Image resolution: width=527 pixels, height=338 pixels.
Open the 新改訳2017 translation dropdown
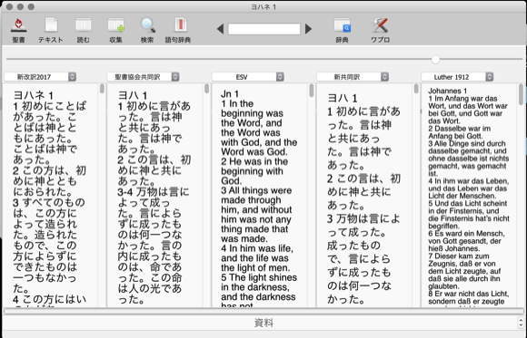[40, 77]
